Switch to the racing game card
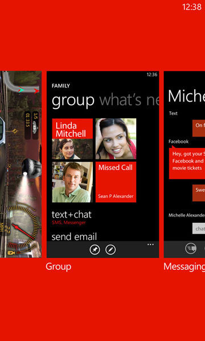 point(20,164)
